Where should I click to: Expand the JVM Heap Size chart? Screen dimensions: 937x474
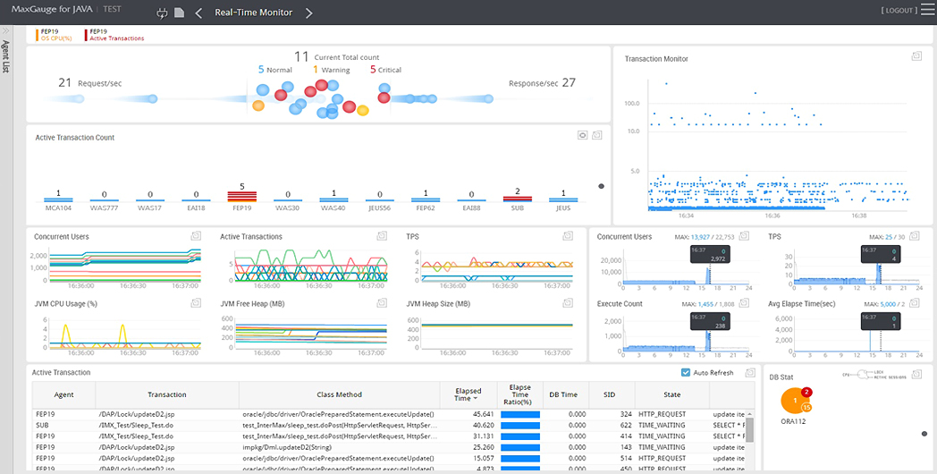tap(568, 303)
